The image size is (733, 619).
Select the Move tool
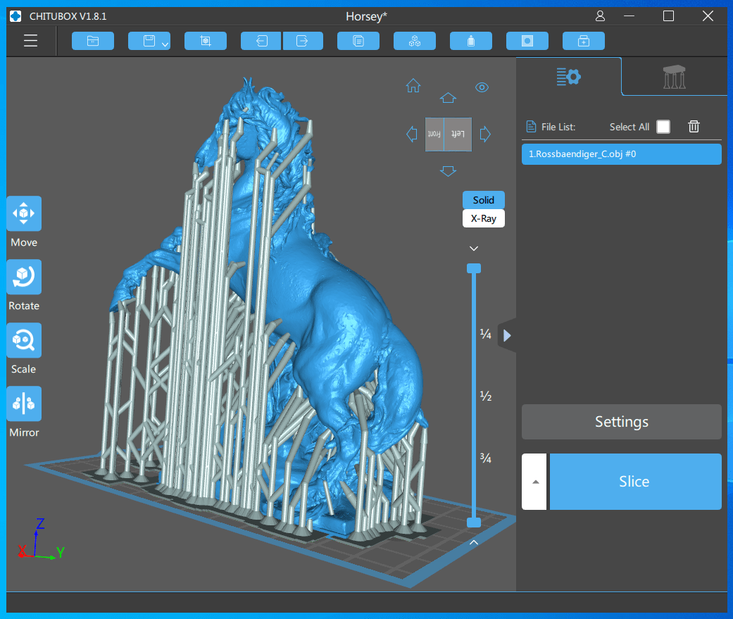click(23, 213)
